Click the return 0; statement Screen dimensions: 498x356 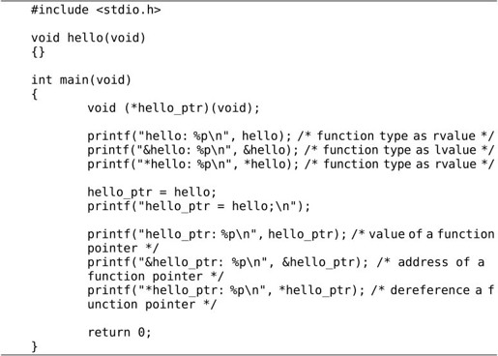119,333
